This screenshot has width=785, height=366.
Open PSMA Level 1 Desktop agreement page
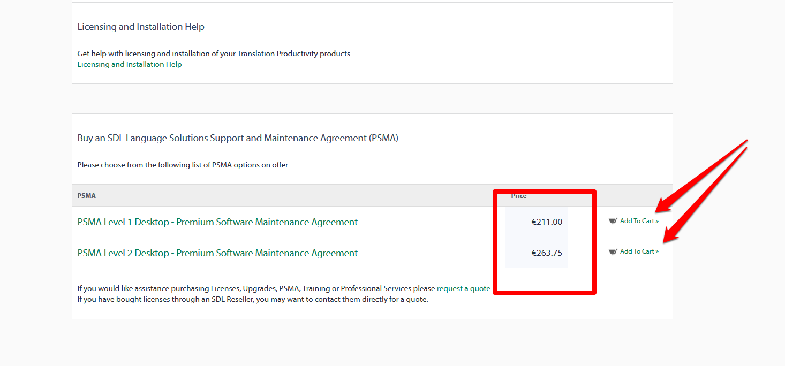click(x=217, y=222)
